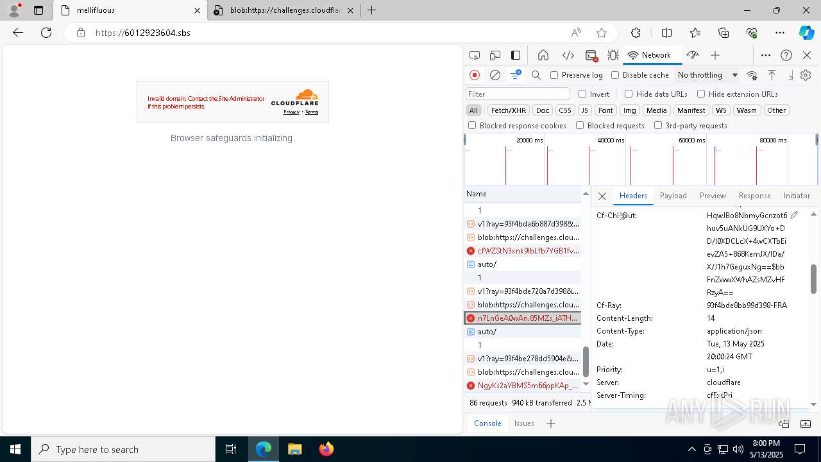Viewport: 821px width, 462px height.
Task: Open Firefox from the taskbar
Action: click(326, 449)
